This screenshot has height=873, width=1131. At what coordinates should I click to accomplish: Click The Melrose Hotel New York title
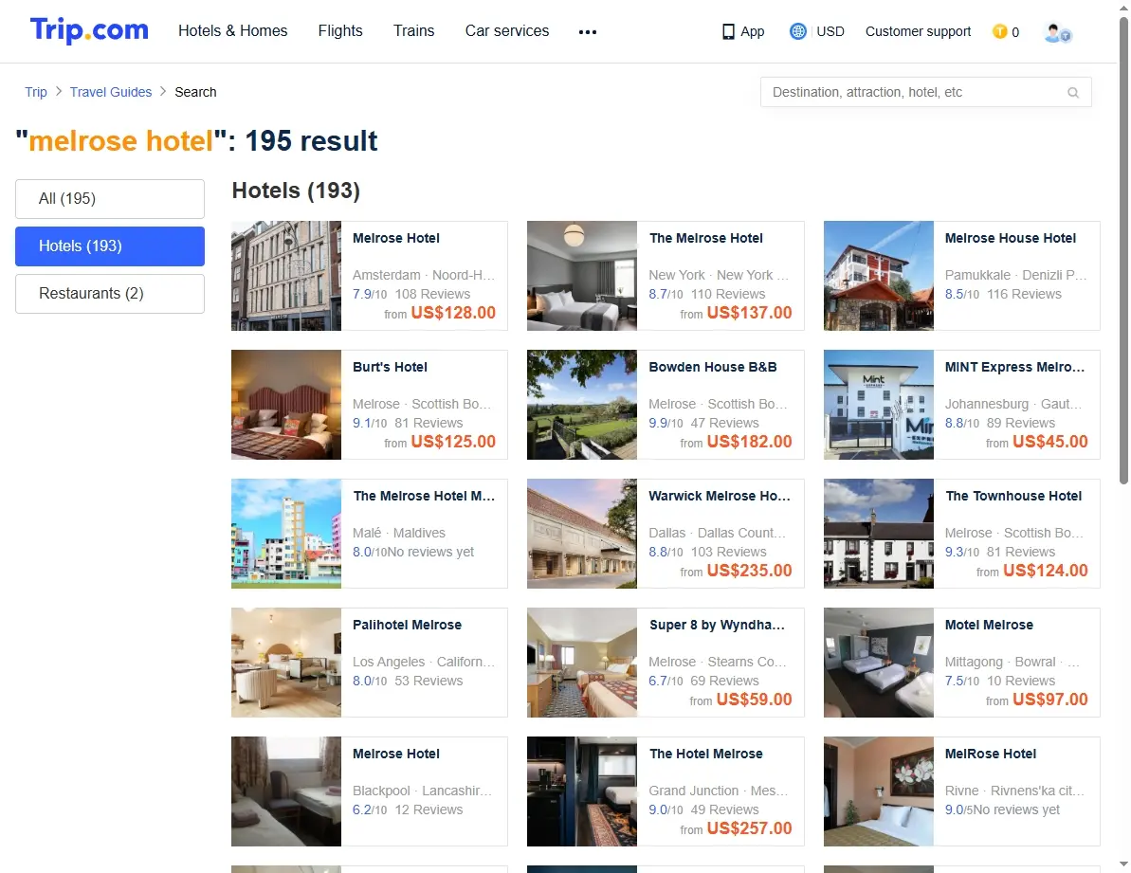(x=706, y=238)
